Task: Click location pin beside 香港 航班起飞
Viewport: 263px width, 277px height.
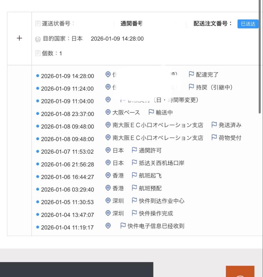Action: pos(108,175)
